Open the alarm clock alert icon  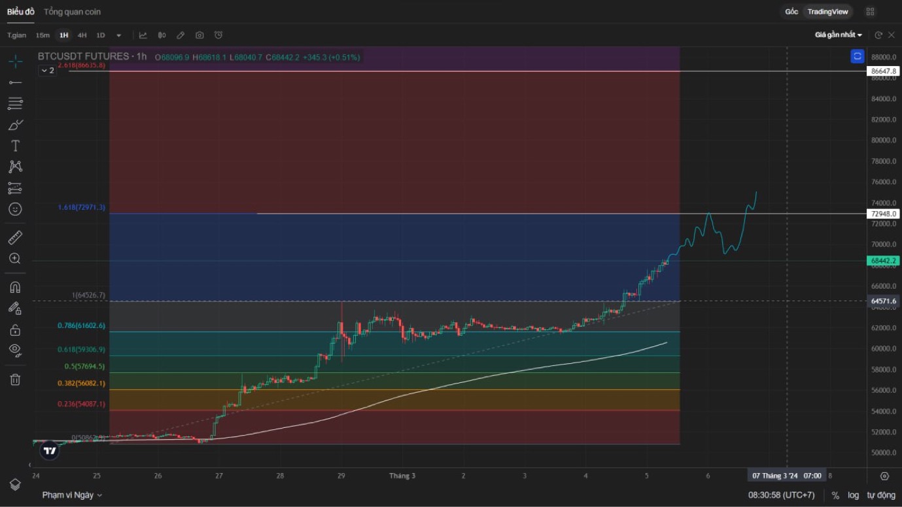(x=218, y=35)
